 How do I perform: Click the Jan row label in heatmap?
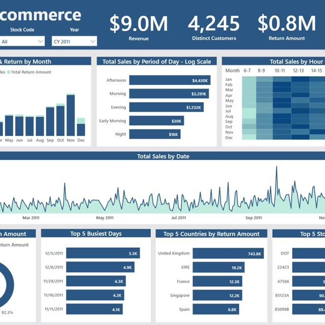(x=229, y=79)
